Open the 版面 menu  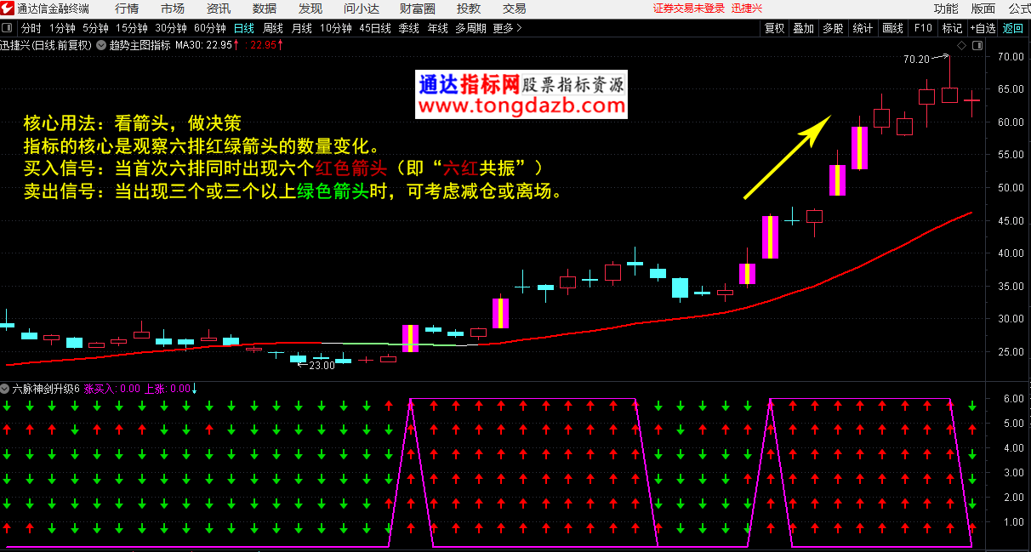tap(983, 9)
